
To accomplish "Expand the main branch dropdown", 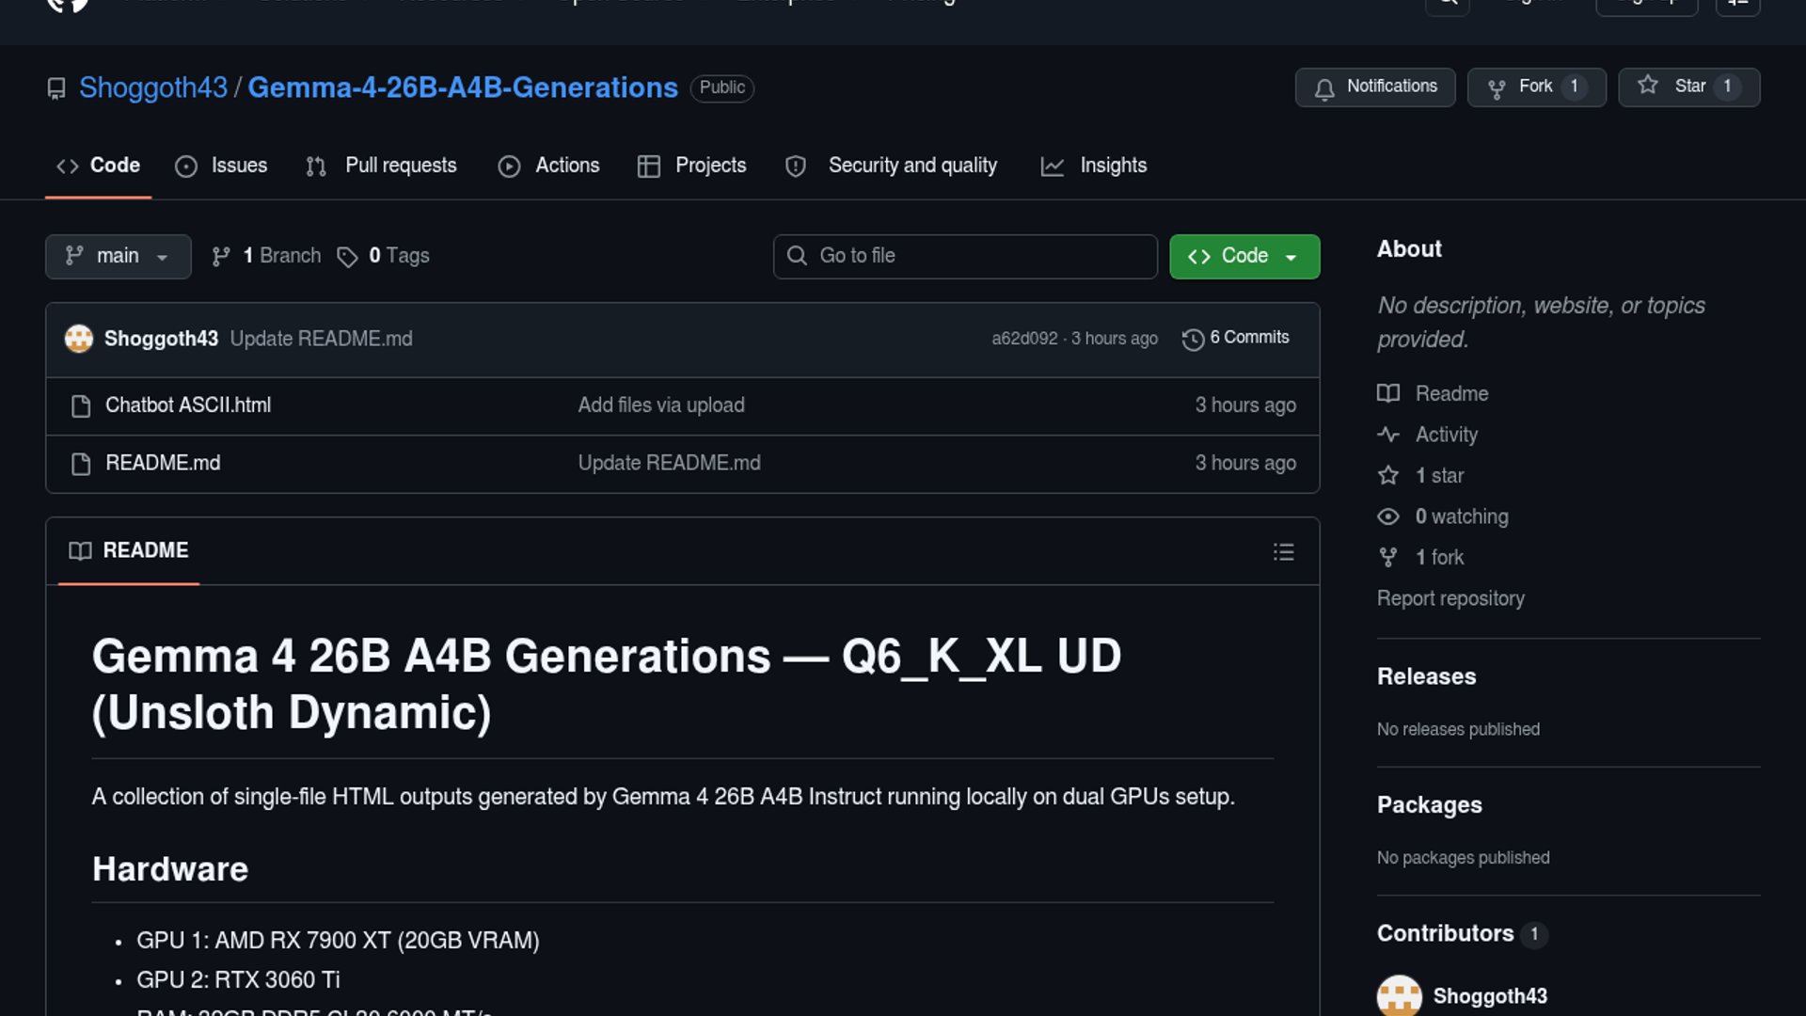I will tap(118, 256).
